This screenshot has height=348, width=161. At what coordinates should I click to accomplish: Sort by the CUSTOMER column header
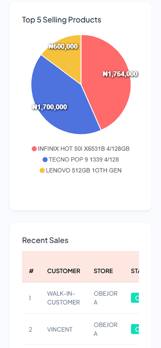[x=64, y=271]
